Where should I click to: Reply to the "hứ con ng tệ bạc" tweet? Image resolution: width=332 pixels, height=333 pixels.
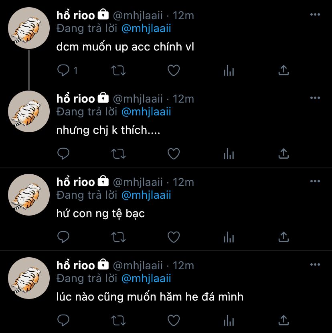[x=63, y=237]
